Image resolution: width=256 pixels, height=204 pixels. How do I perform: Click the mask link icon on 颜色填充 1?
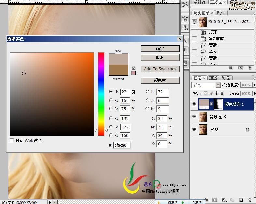pyautogui.click(x=211, y=104)
